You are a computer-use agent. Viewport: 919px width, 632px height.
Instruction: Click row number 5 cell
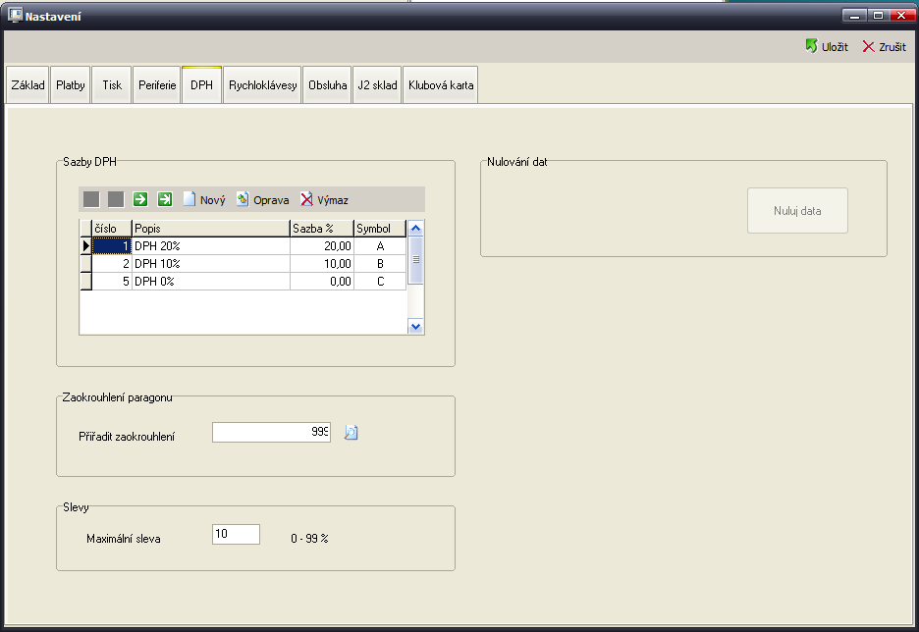[x=112, y=281]
